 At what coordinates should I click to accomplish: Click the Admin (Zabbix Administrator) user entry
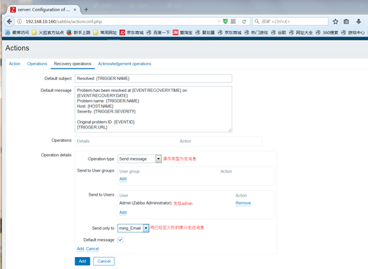(x=145, y=203)
